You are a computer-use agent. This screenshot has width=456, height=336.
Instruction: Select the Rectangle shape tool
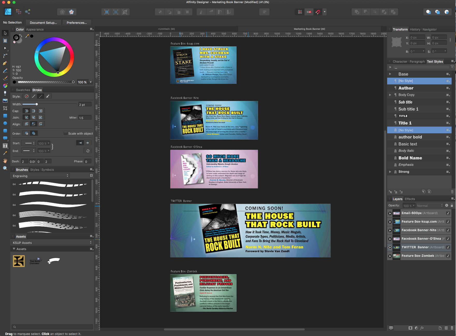pyautogui.click(x=5, y=116)
